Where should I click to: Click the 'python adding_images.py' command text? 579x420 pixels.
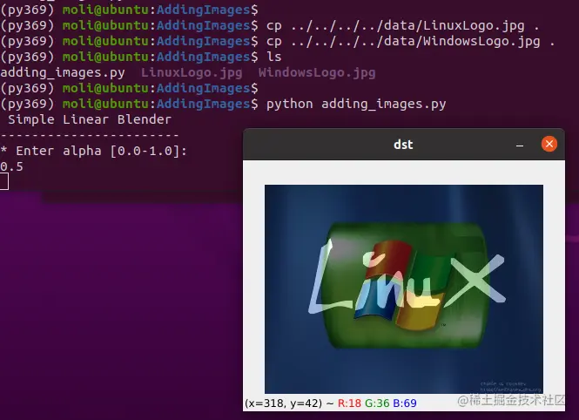356,105
